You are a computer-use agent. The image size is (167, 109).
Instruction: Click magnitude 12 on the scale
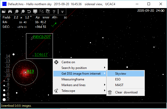point(8,66)
